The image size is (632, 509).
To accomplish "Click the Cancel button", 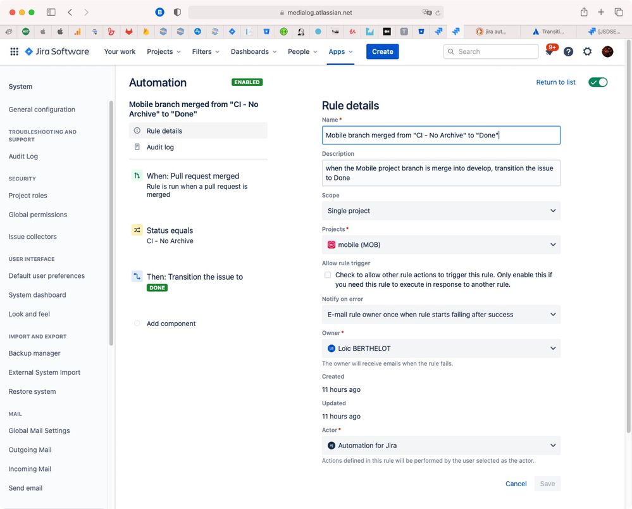I will (x=516, y=484).
